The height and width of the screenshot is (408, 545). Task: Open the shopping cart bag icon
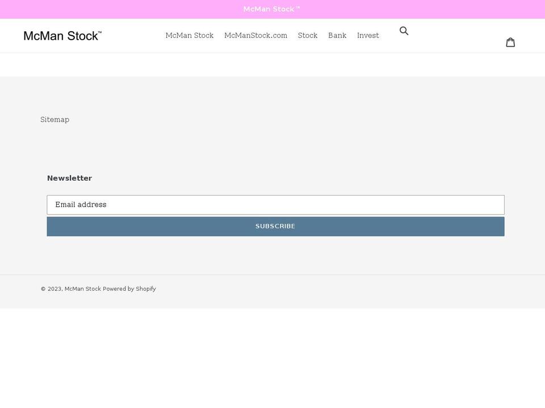[x=510, y=42]
